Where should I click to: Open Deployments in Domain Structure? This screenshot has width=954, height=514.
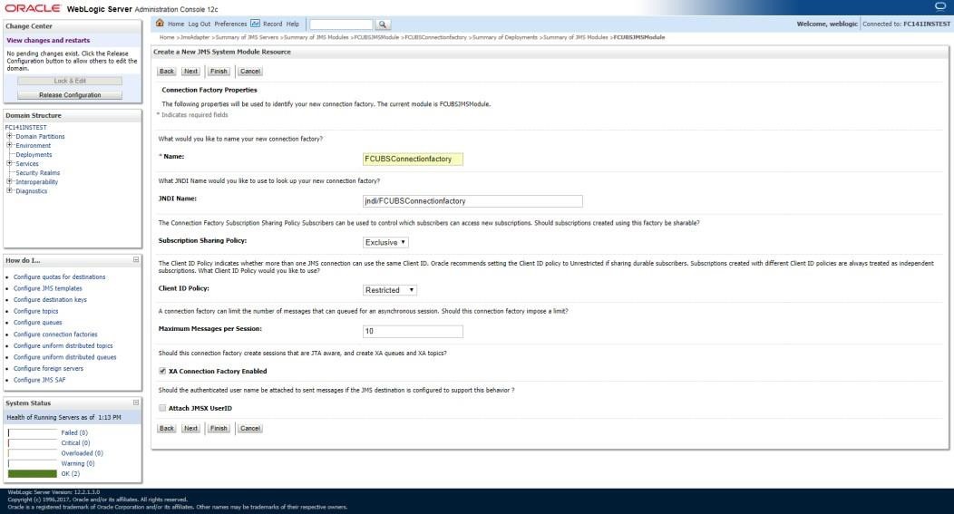34,154
